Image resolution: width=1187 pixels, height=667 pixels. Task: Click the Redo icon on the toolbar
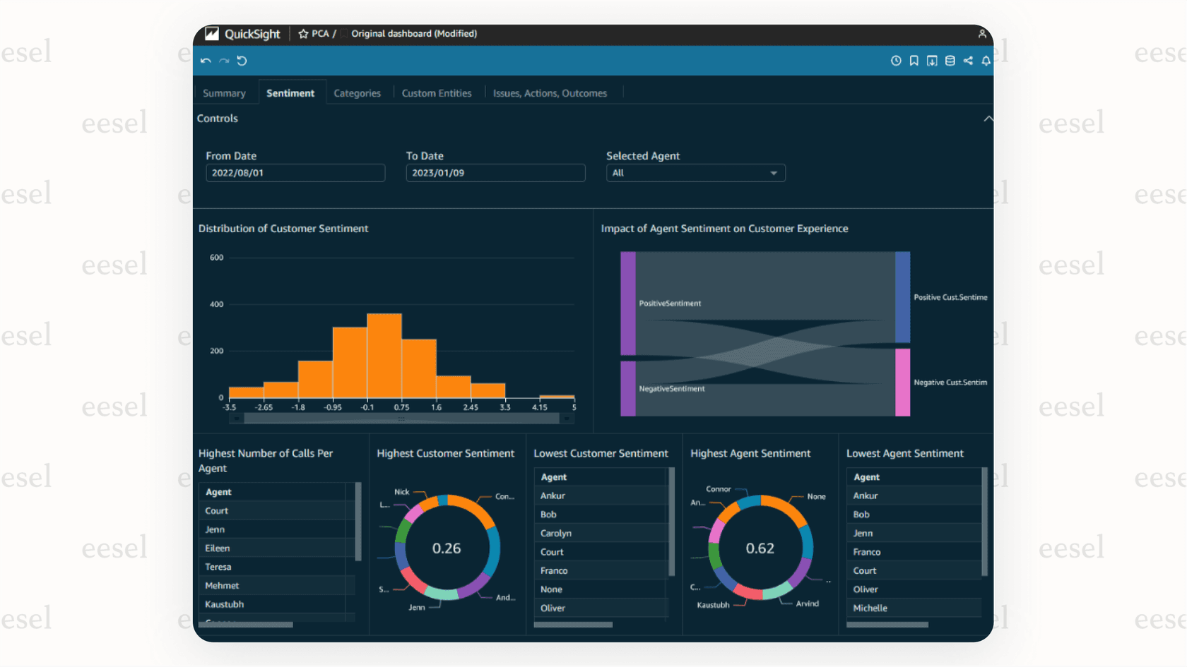(x=224, y=61)
